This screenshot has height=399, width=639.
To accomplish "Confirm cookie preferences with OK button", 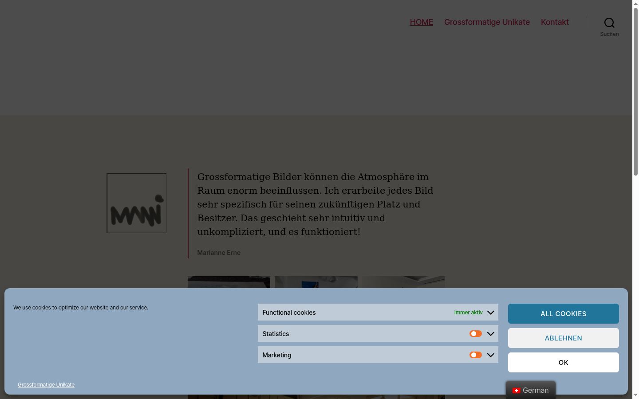I will (x=564, y=363).
